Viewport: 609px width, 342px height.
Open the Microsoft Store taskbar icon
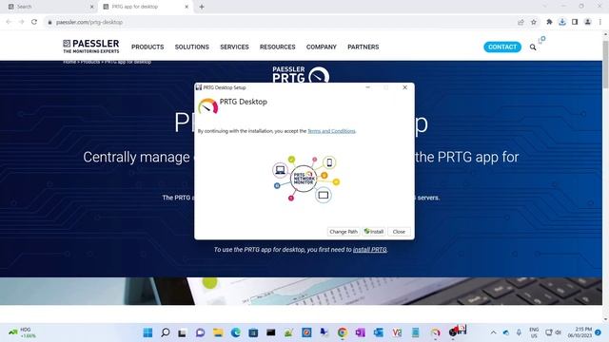click(x=253, y=332)
